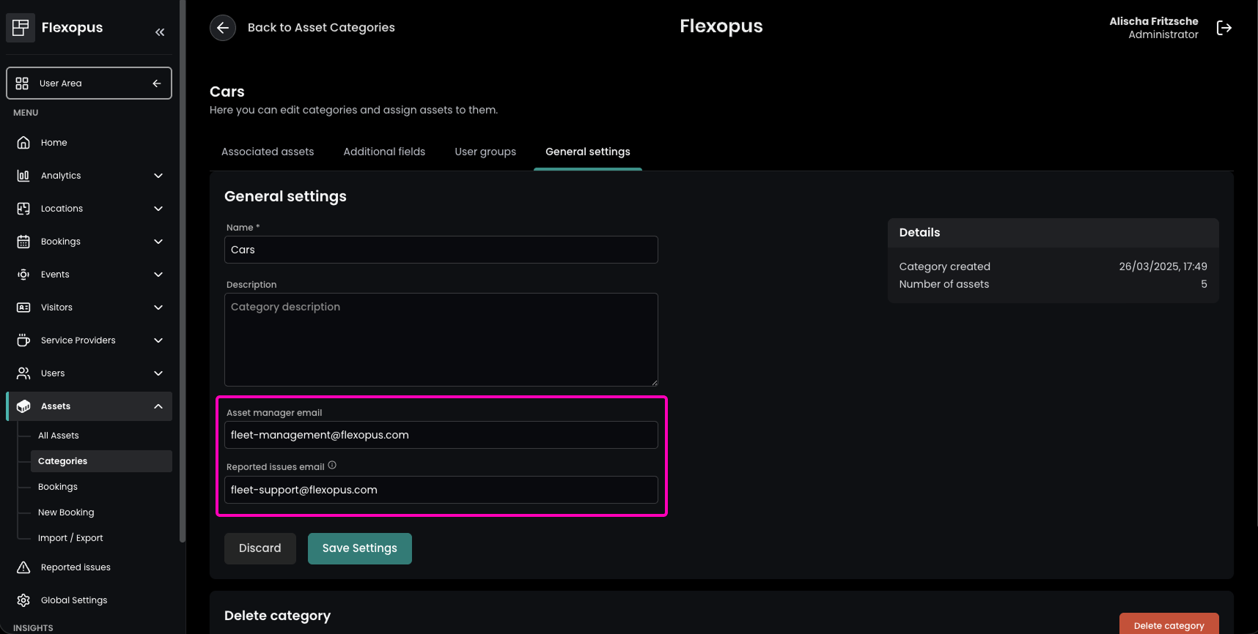Open Global Settings gear icon
Screen dimensions: 1258x634
23,600
